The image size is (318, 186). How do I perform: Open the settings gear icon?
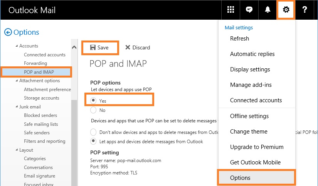[x=286, y=10]
